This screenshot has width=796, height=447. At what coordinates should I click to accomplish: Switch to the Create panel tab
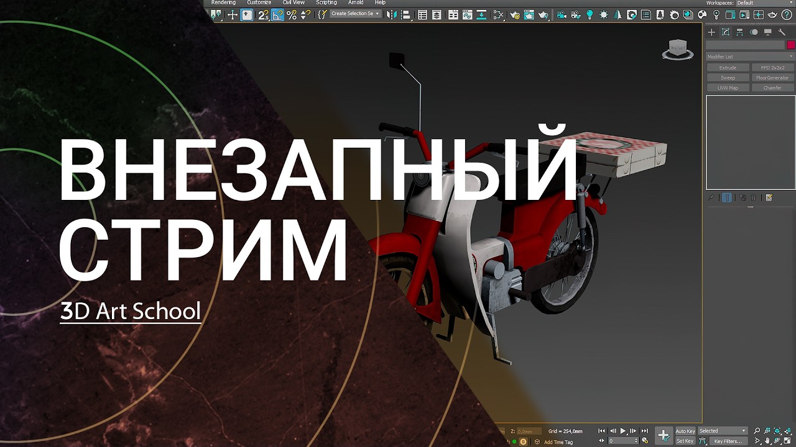coord(711,32)
